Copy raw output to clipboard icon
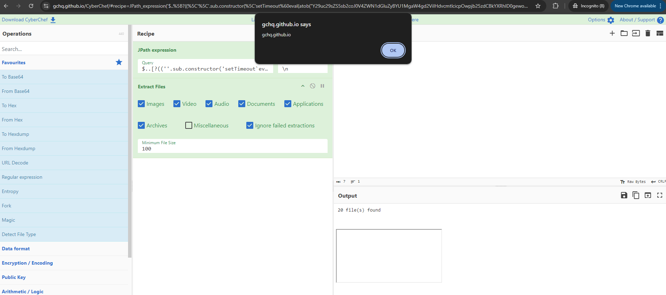Screen dimensions: 666x295 tap(636, 195)
